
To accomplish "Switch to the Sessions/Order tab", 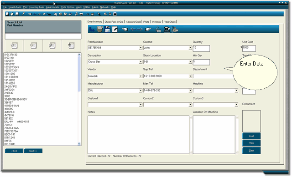I will (x=134, y=22).
